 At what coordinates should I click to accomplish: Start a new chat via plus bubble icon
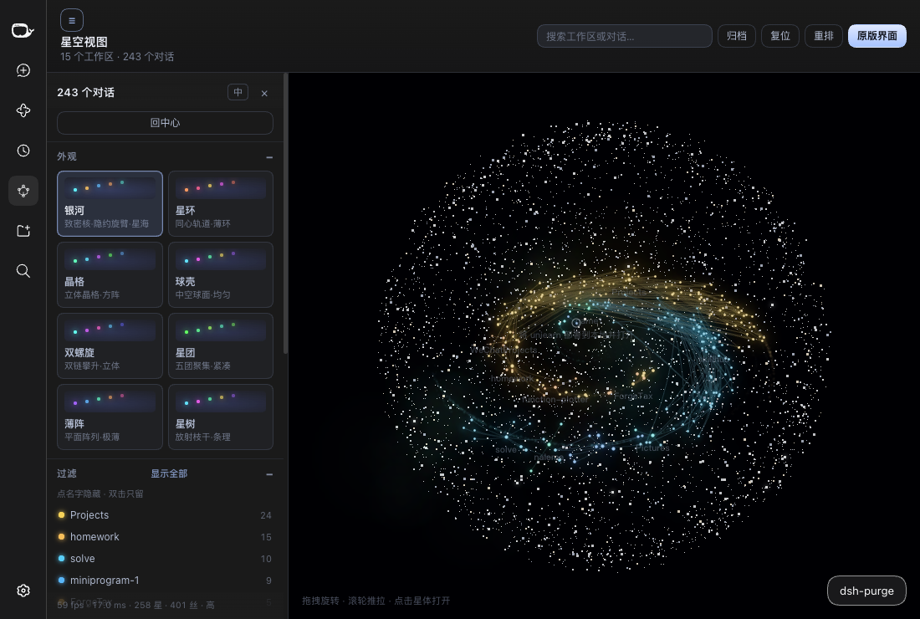pos(23,70)
